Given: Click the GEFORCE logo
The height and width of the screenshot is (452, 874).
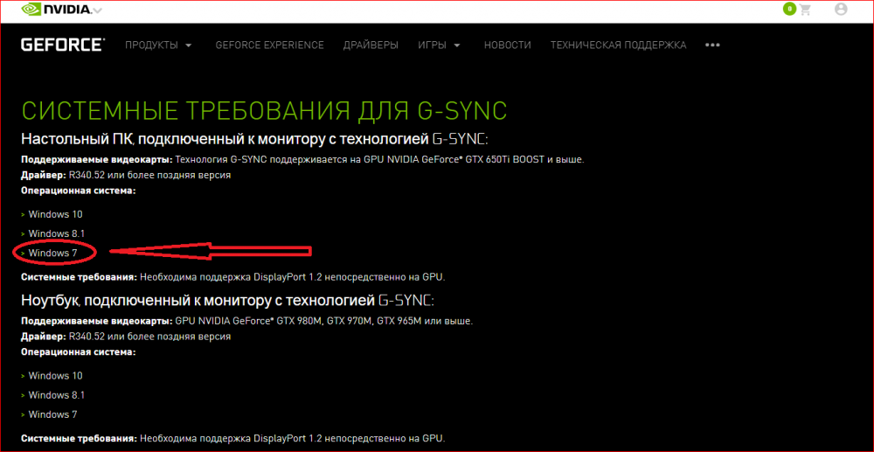Looking at the screenshot, I should (62, 45).
